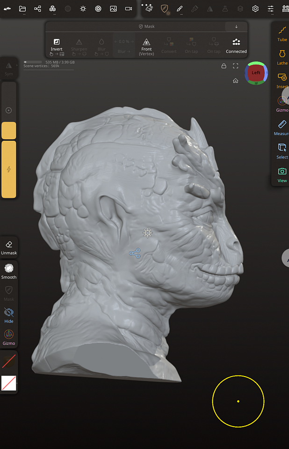Click the Invert mask button
This screenshot has height=449, width=289.
57,45
